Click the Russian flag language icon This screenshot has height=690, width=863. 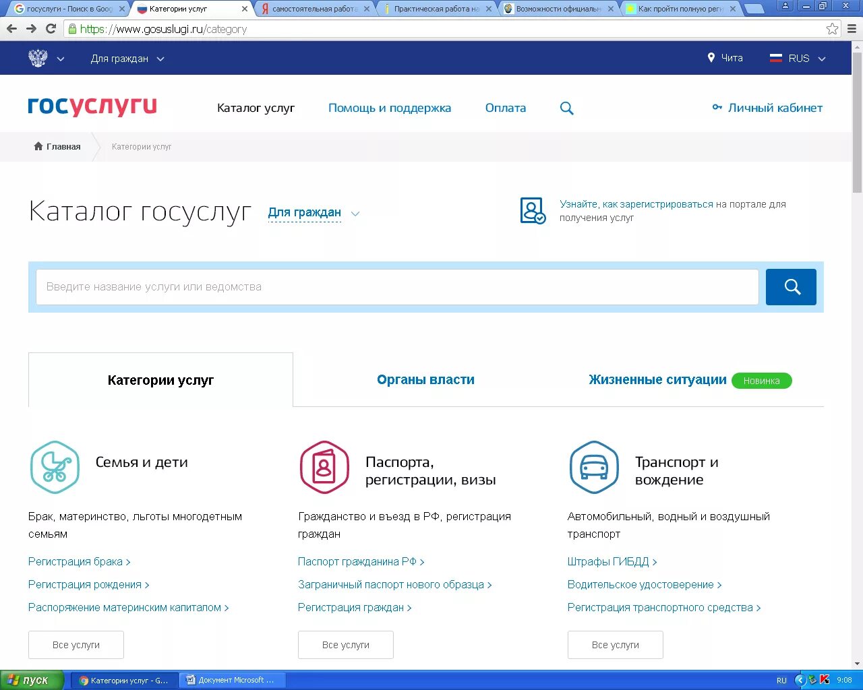point(776,59)
